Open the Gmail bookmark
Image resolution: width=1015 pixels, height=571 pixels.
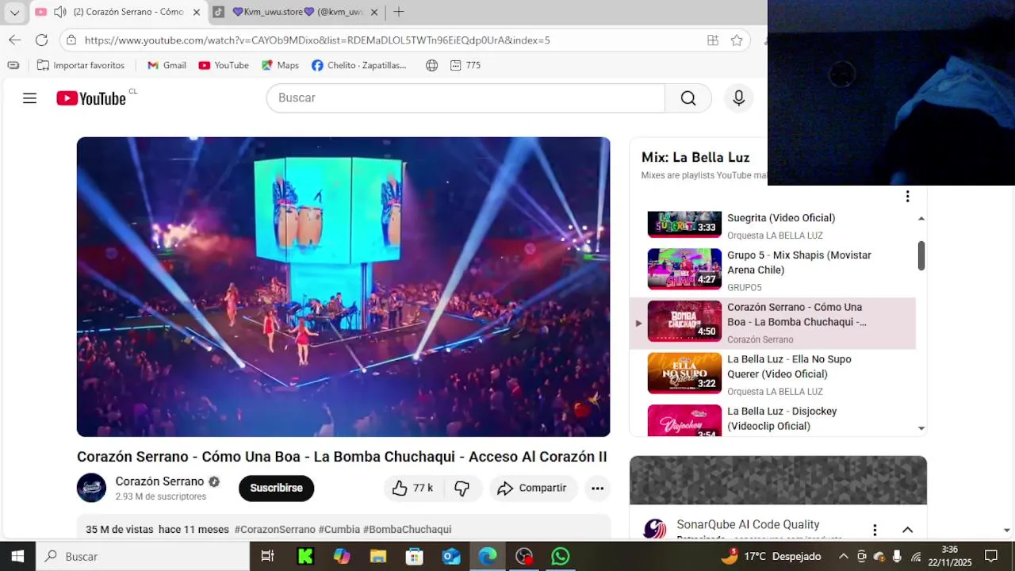[x=167, y=65]
